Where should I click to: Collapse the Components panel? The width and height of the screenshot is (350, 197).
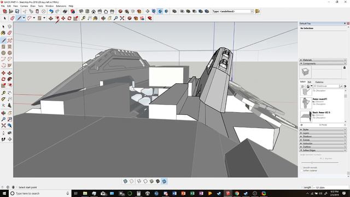[323, 63]
